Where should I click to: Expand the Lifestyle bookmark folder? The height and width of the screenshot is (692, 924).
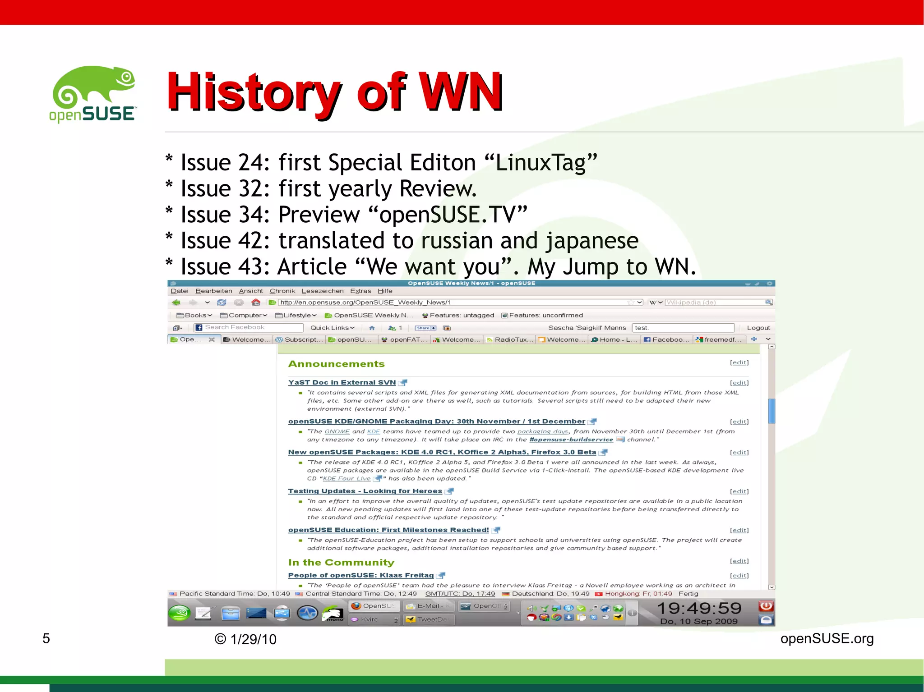coord(296,315)
